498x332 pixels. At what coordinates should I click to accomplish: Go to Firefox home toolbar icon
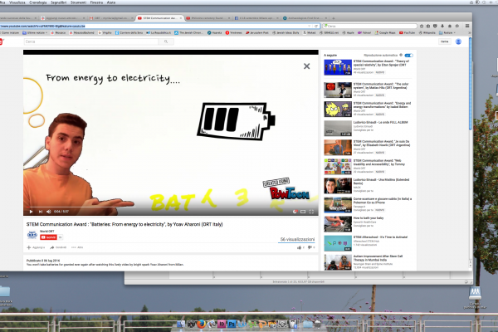click(449, 26)
